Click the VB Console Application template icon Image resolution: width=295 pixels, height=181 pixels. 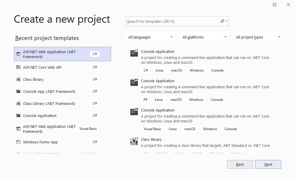pyautogui.click(x=134, y=111)
